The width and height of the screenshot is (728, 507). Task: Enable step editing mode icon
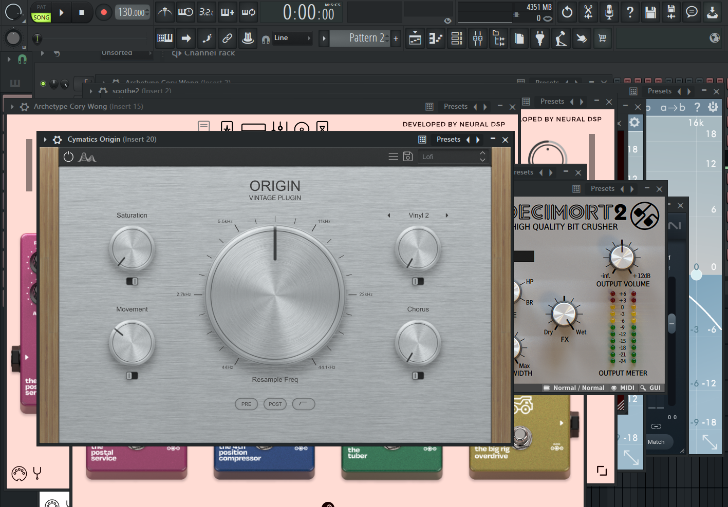click(207, 38)
